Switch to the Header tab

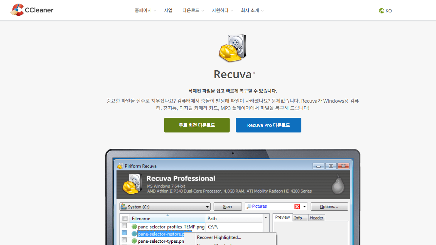[x=316, y=218]
